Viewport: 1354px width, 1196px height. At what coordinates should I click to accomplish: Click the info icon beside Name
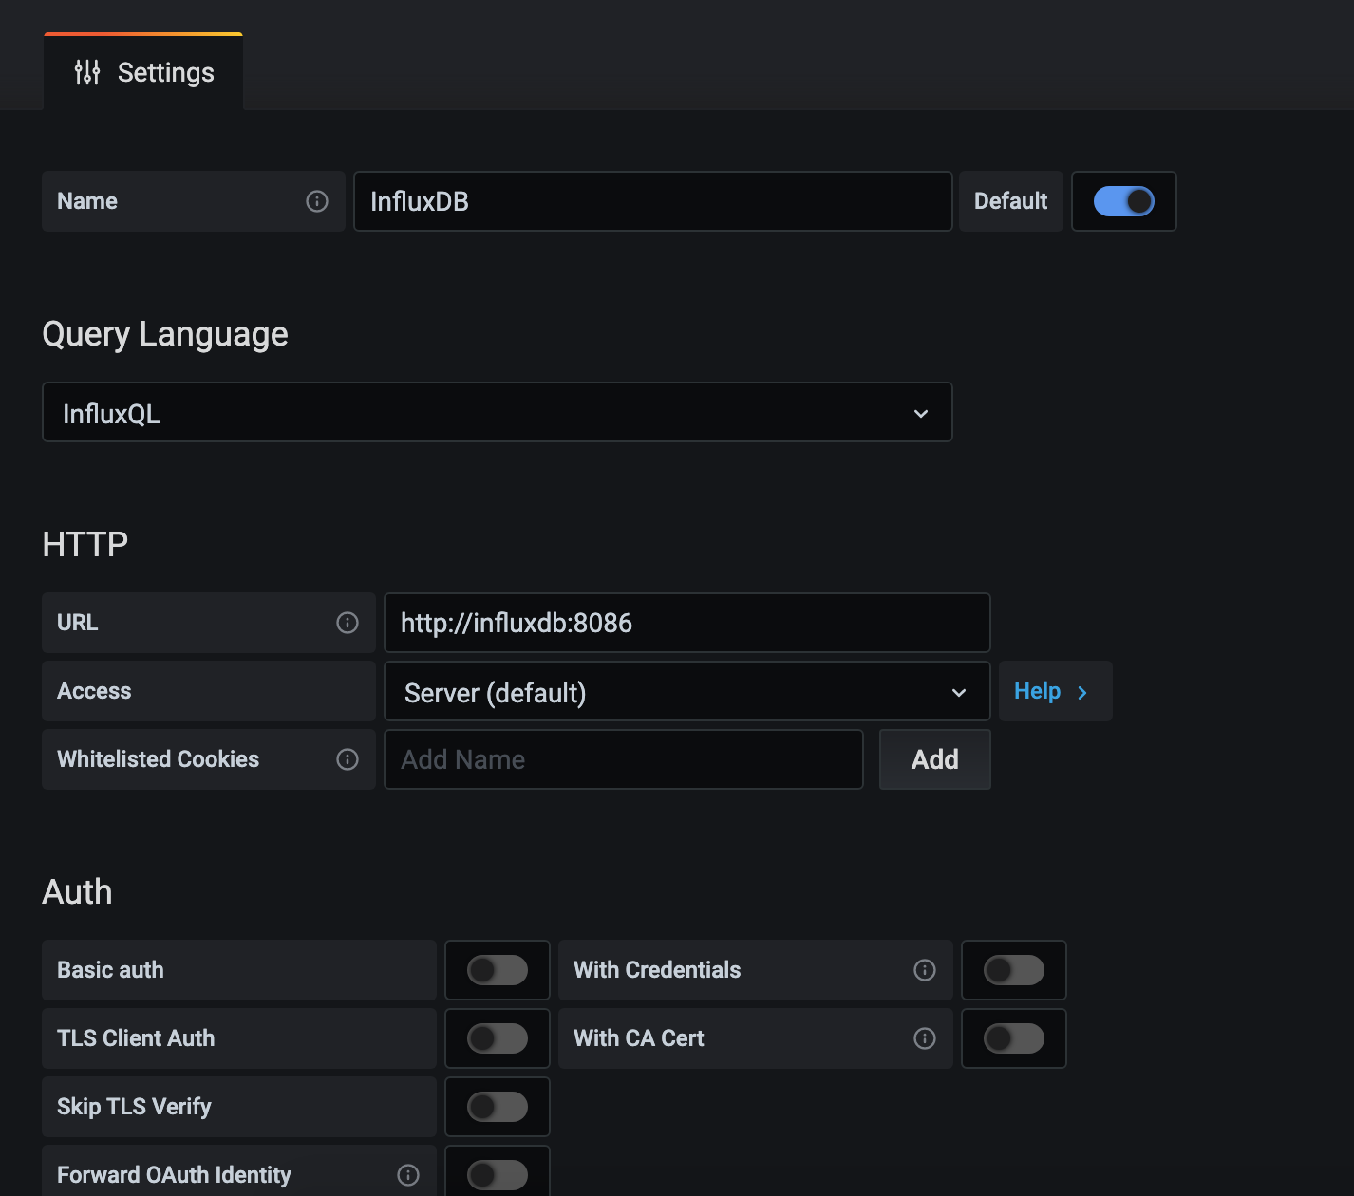click(317, 201)
